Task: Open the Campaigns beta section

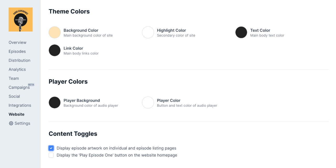Action: [19, 88]
